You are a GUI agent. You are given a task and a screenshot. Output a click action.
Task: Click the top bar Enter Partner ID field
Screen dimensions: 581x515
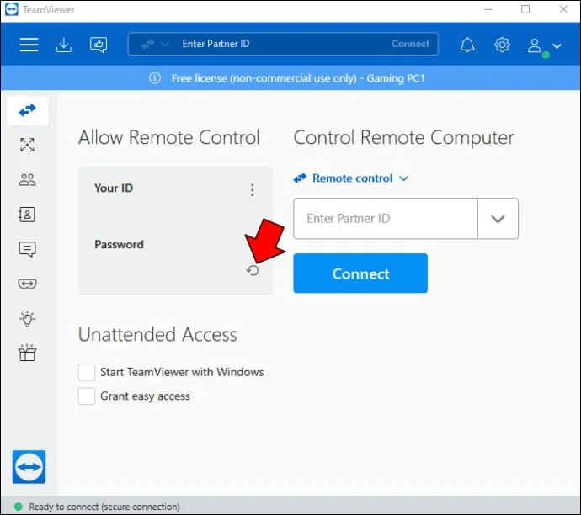[x=283, y=44]
